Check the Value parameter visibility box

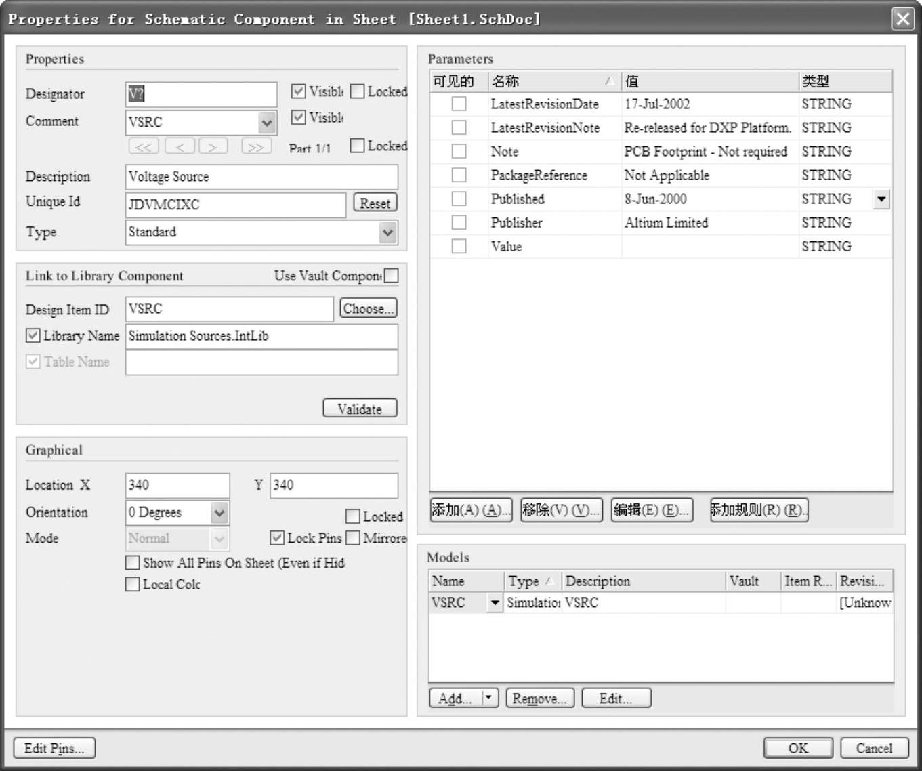coord(459,247)
